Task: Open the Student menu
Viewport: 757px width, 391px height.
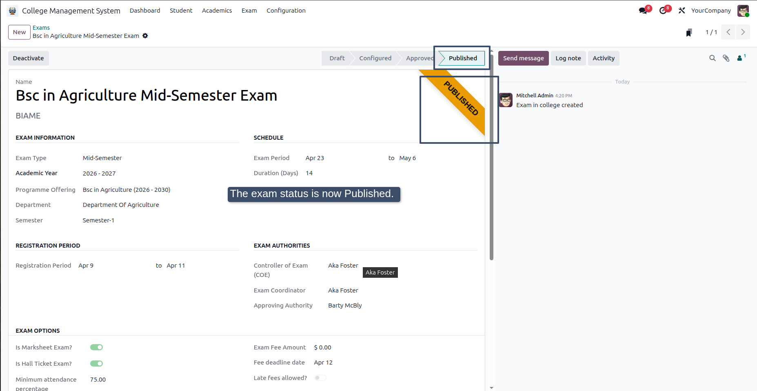Action: click(x=181, y=11)
